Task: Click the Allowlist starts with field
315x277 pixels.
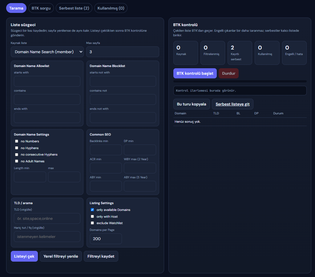Action: (x=47, y=81)
